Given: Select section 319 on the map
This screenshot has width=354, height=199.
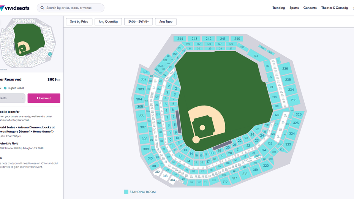Looking at the screenshot, I should click(255, 170).
